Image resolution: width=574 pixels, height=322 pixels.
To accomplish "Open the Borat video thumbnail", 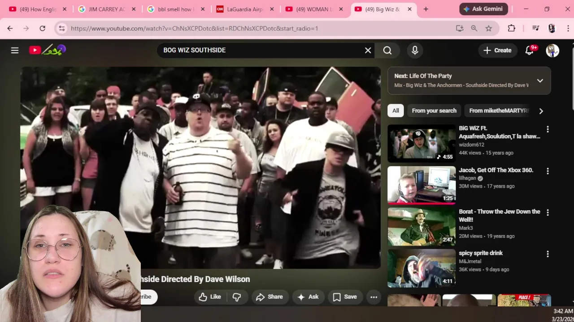I will pos(422,226).
